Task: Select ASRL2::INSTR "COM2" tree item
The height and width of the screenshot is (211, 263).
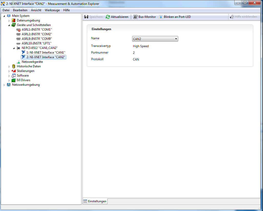Action: [37, 34]
